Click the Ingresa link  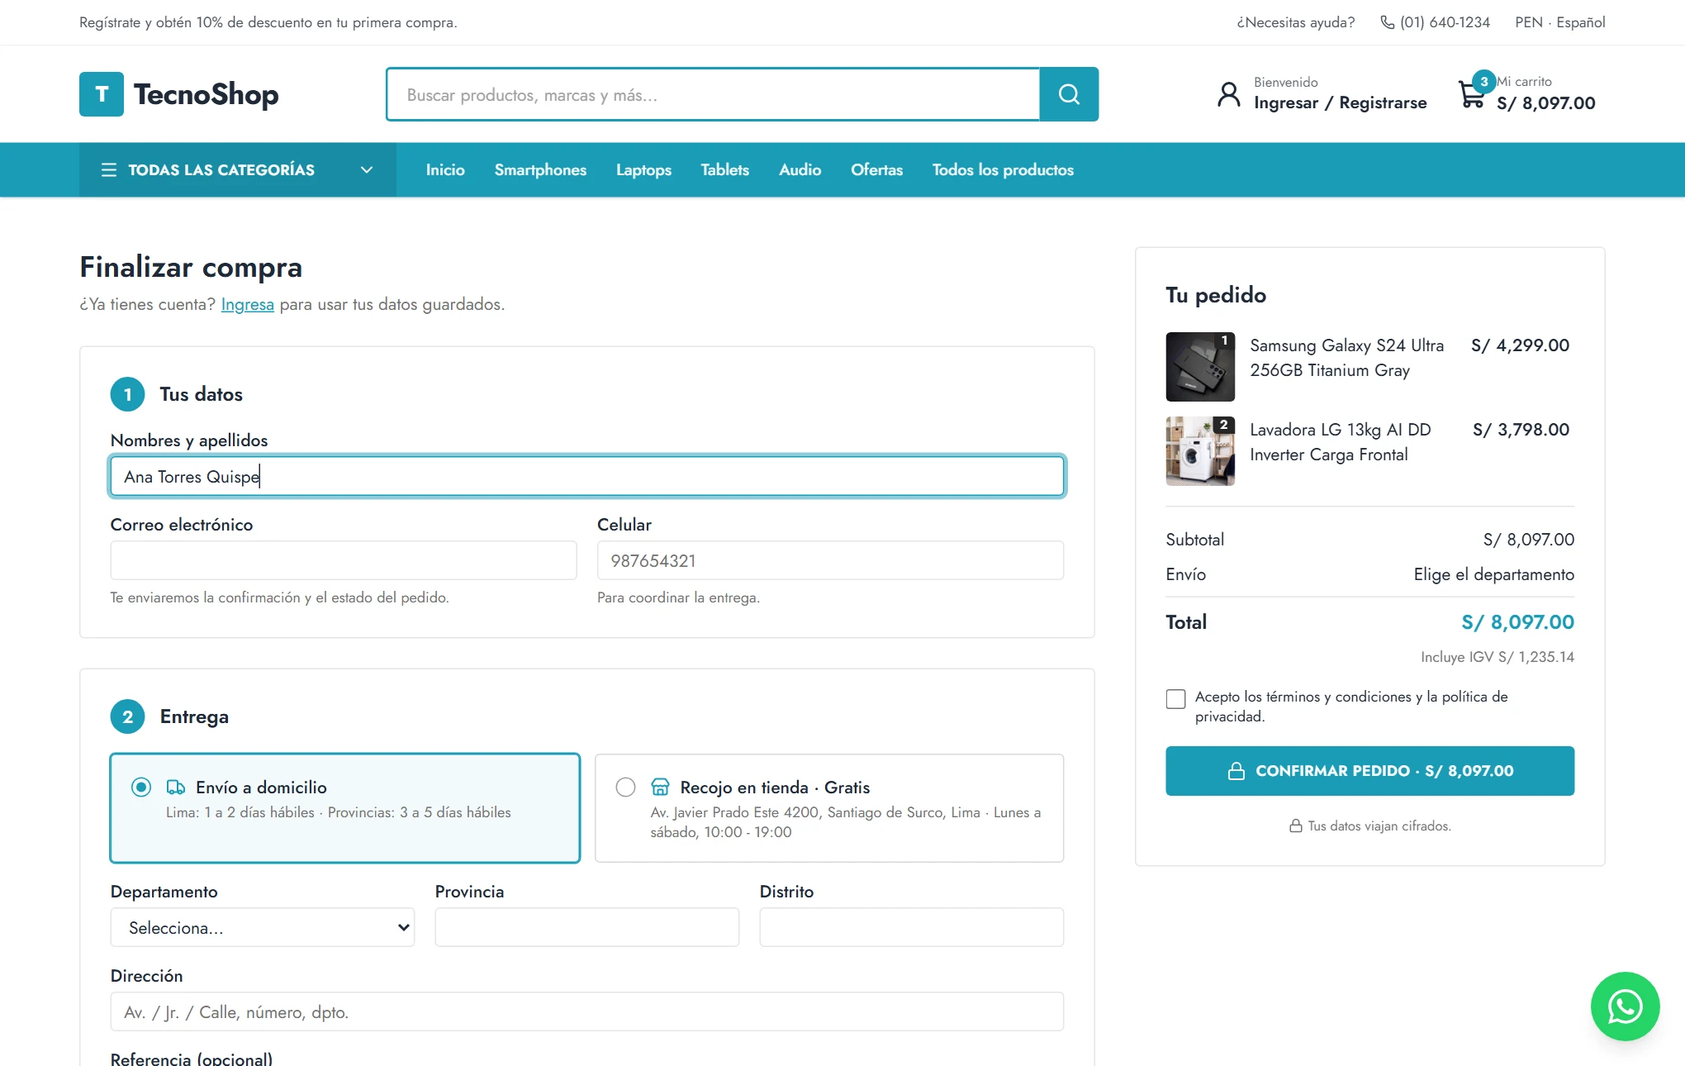pyautogui.click(x=247, y=304)
